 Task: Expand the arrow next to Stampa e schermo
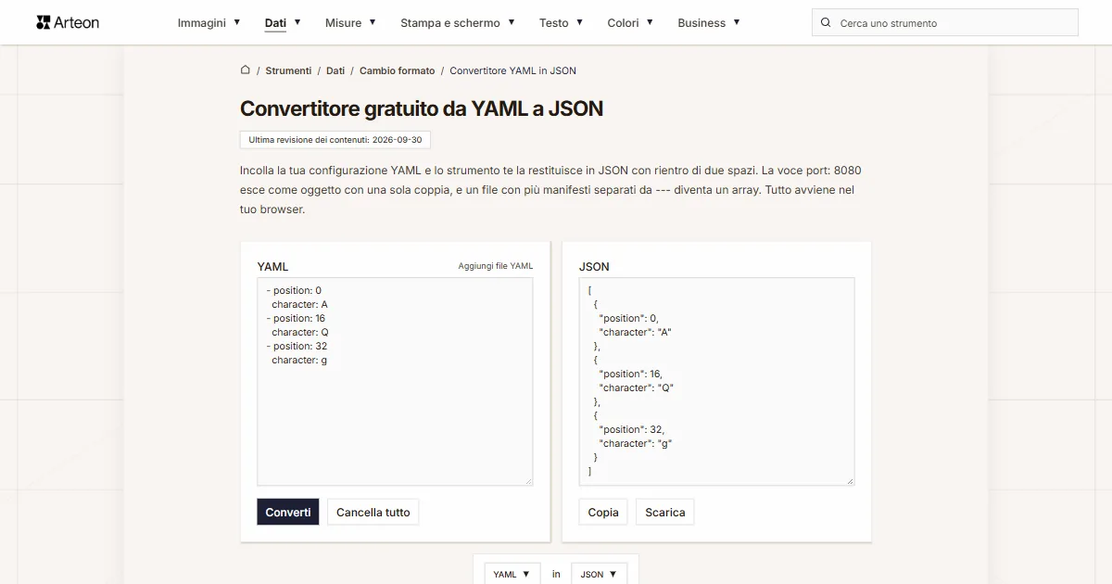512,21
